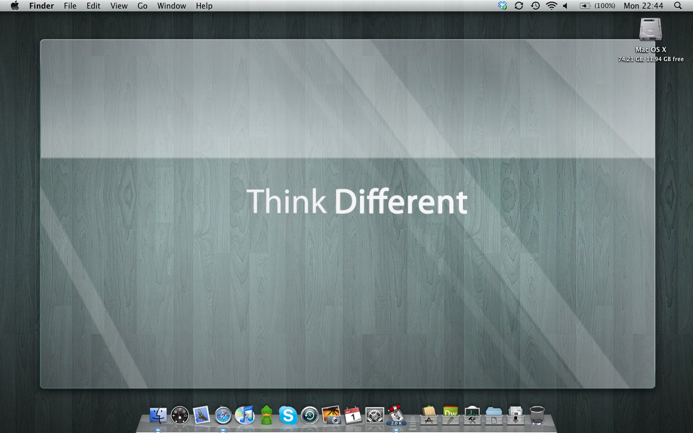Click Dropbox menu bar icon
The width and height of the screenshot is (693, 433).
502,6
